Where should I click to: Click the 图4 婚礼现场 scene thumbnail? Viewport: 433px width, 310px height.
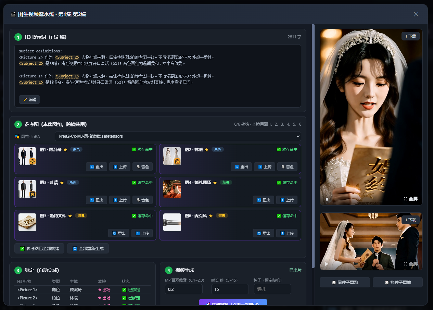[x=172, y=189]
